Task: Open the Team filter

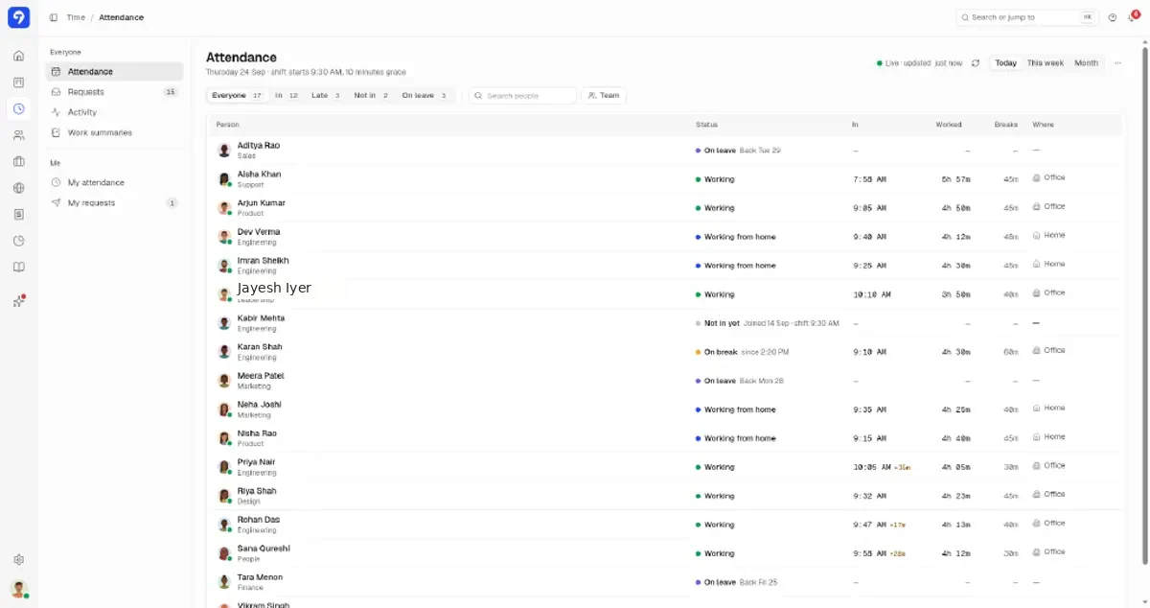Action: click(x=604, y=96)
